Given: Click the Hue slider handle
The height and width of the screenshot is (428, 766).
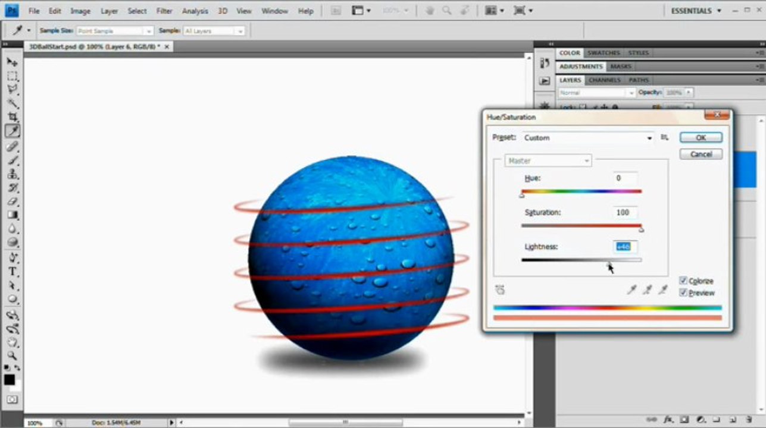Looking at the screenshot, I should pyautogui.click(x=522, y=194).
